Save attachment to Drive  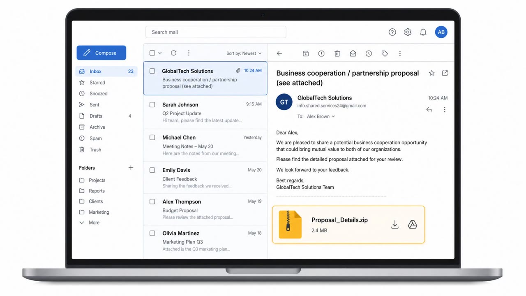[x=412, y=224]
